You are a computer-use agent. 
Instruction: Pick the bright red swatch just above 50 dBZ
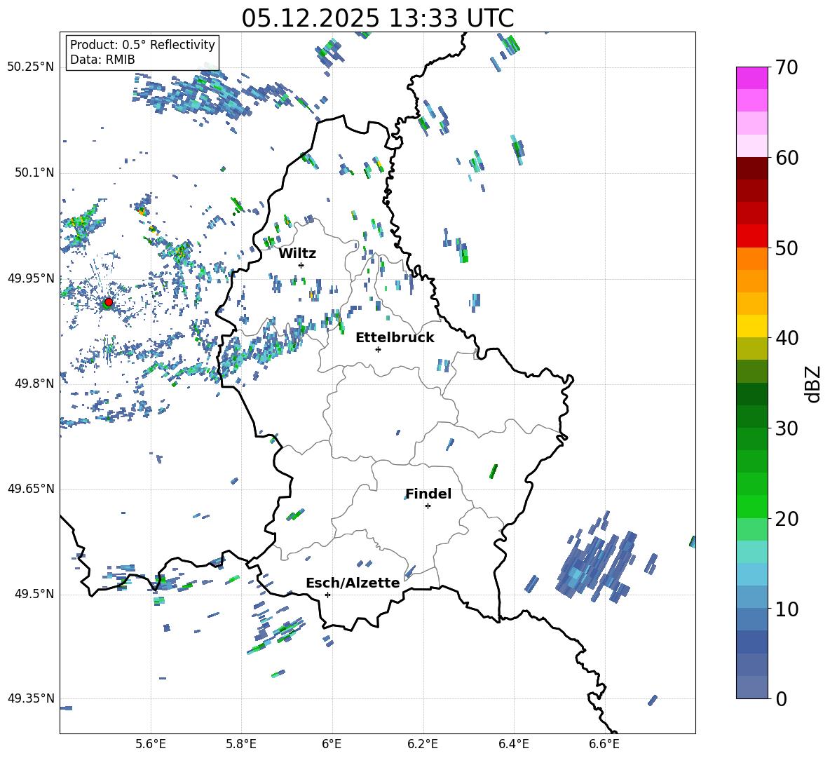click(751, 236)
